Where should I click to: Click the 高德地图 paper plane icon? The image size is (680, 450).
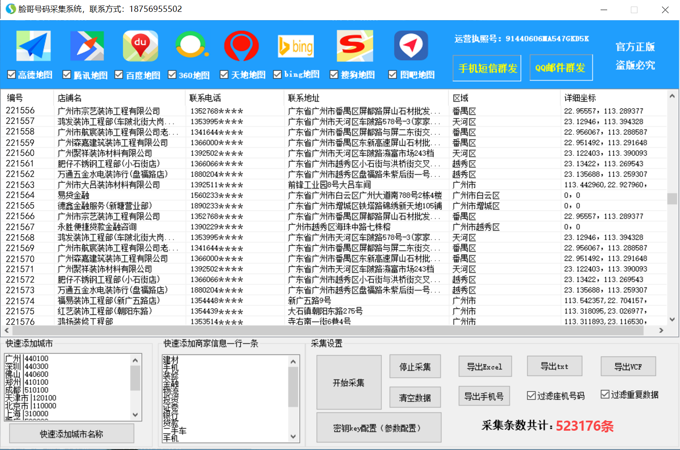pos(33,46)
